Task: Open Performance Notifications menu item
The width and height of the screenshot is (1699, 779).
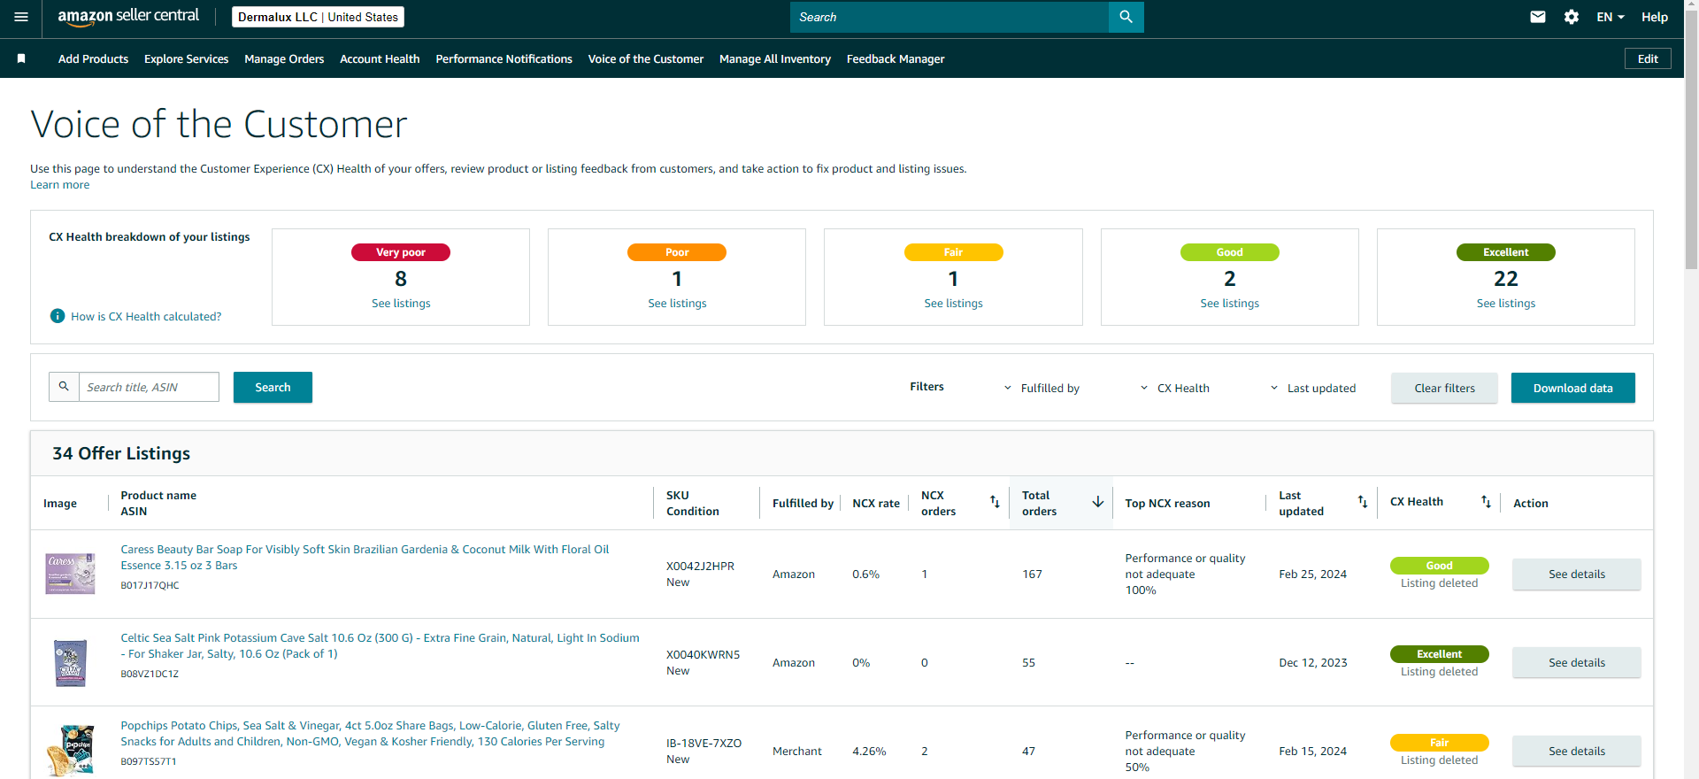Action: click(x=504, y=58)
